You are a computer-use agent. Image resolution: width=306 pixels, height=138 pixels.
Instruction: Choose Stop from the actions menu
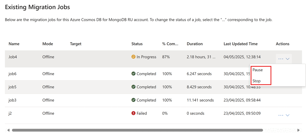point(257,81)
